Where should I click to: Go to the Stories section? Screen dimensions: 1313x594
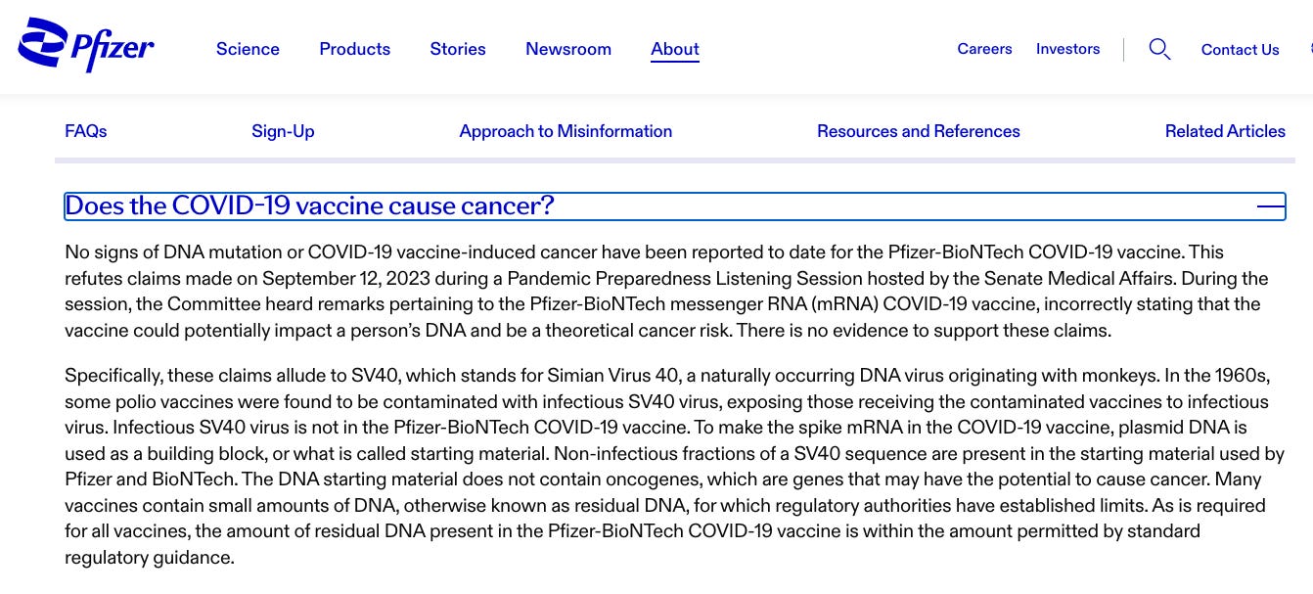click(x=458, y=49)
